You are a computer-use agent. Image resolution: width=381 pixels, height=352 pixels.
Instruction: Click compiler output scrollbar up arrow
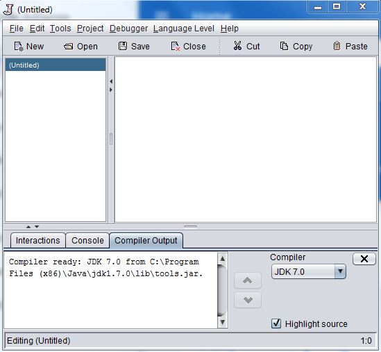click(x=222, y=259)
